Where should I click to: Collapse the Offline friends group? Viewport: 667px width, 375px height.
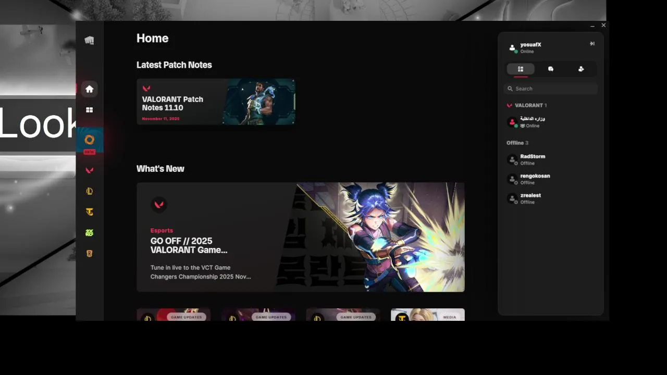pos(517,143)
